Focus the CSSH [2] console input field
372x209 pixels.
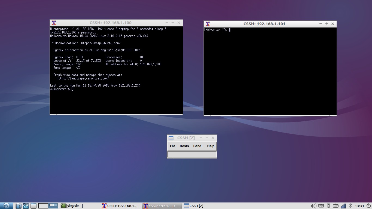(192, 154)
